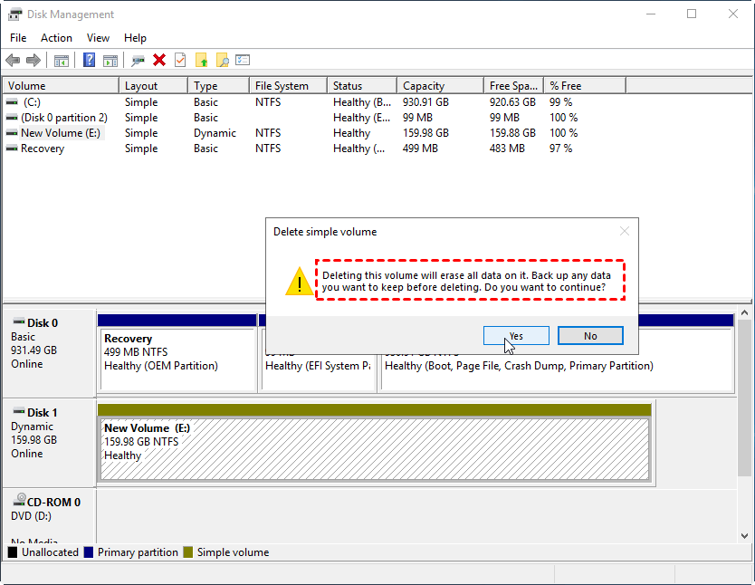Click the CD-ROM 0 DVD (D:) label panel
This screenshot has width=755, height=585.
click(x=49, y=516)
